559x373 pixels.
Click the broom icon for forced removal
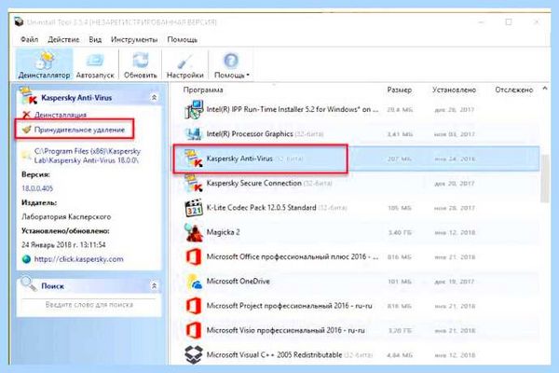click(26, 130)
